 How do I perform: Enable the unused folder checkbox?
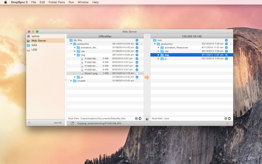pyautogui.click(x=137, y=80)
